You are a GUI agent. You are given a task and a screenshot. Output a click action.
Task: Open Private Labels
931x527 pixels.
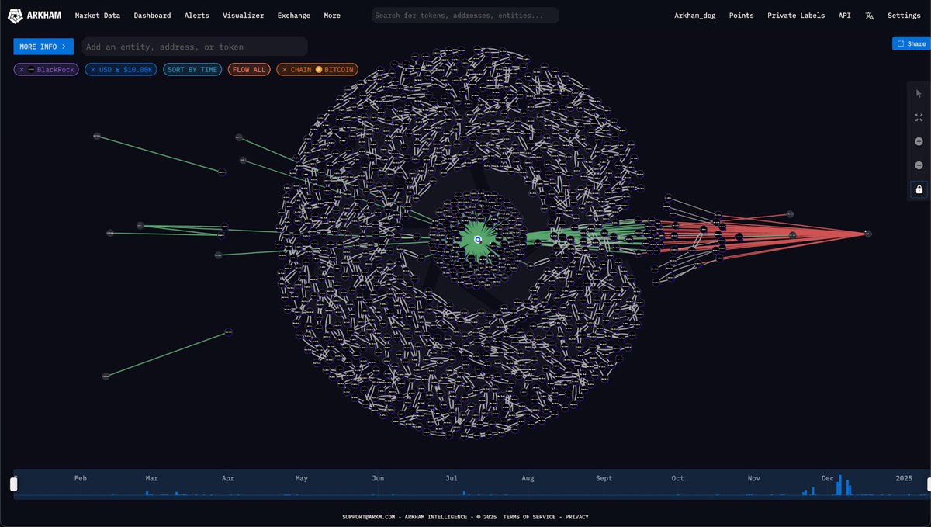click(796, 16)
